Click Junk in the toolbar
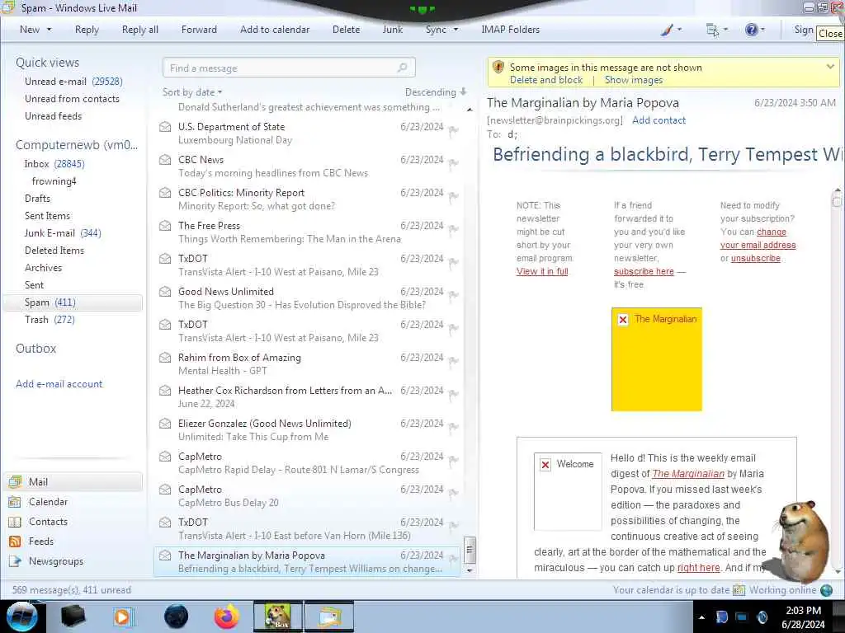The width and height of the screenshot is (845, 633). point(392,30)
